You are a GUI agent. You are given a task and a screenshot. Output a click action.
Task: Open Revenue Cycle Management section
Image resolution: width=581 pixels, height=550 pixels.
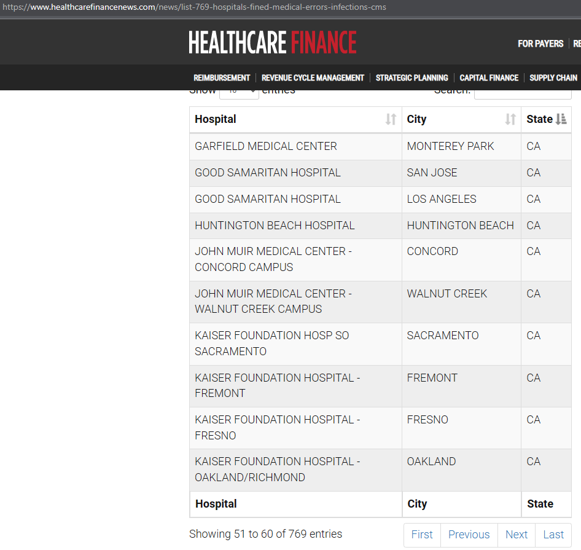[x=313, y=78]
